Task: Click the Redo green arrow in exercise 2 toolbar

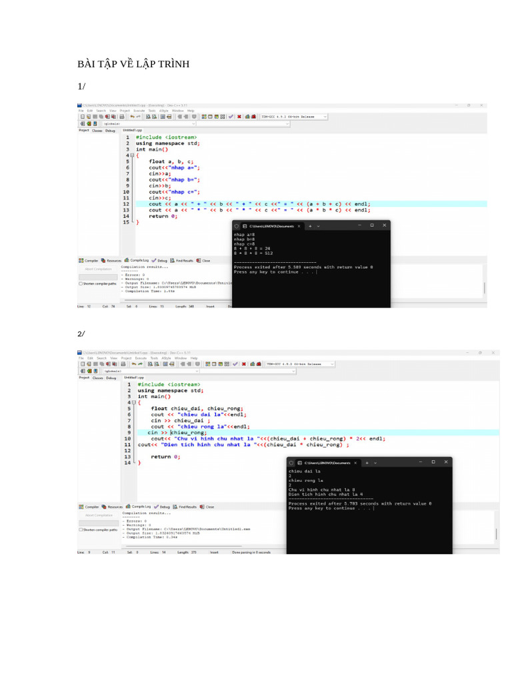Action: [x=140, y=364]
